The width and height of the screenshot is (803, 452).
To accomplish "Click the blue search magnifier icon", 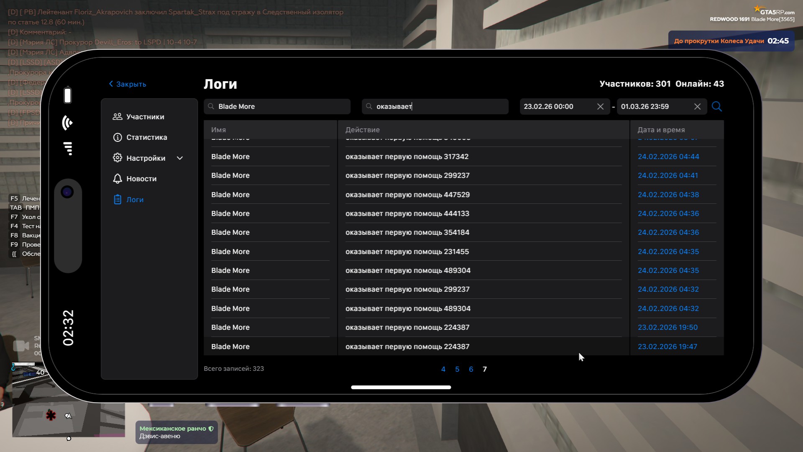I will click(716, 106).
